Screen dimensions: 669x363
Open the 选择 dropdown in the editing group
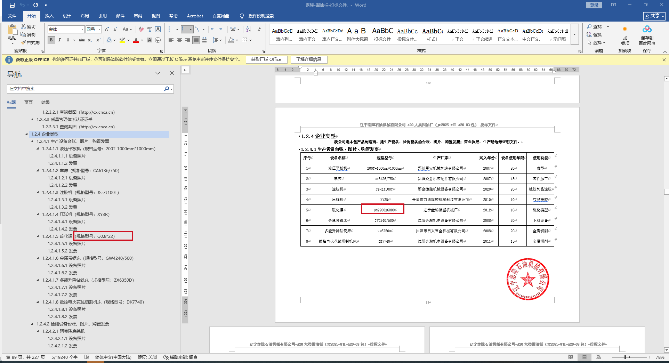pos(597,42)
